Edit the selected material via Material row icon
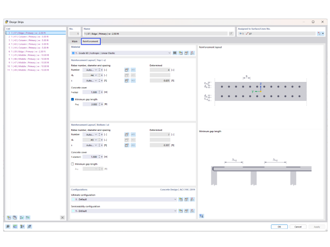330x247 pixels. click(186, 53)
